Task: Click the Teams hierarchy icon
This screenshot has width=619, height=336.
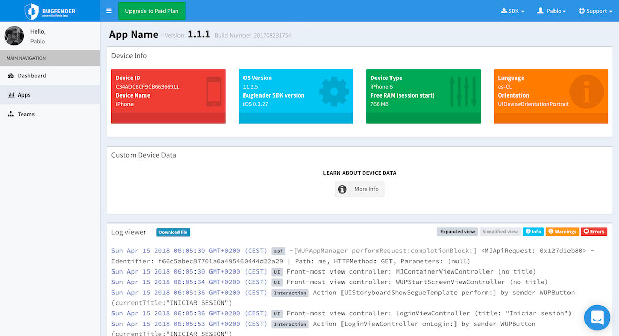Action: pos(11,114)
